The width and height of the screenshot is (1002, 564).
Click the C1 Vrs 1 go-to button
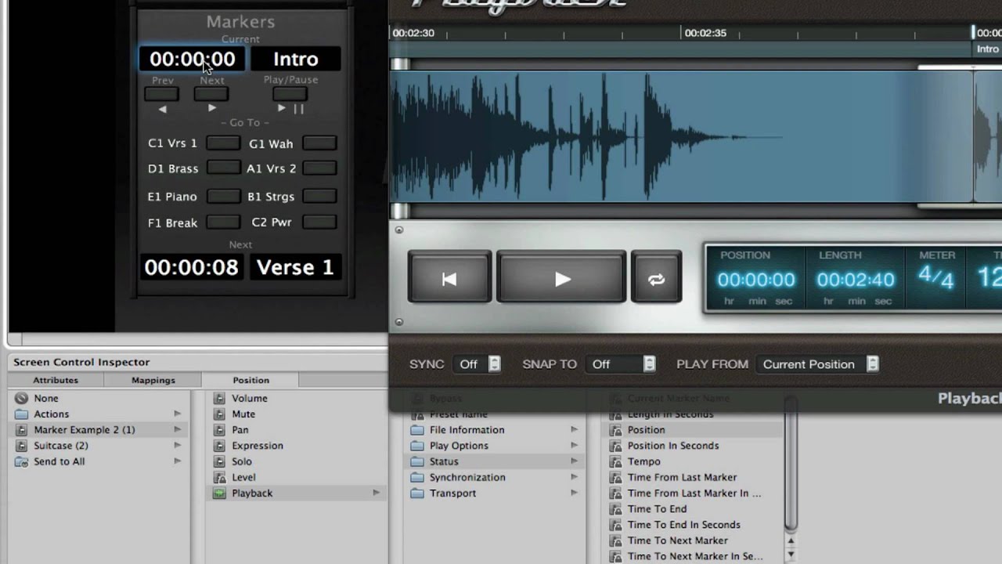[x=223, y=143]
